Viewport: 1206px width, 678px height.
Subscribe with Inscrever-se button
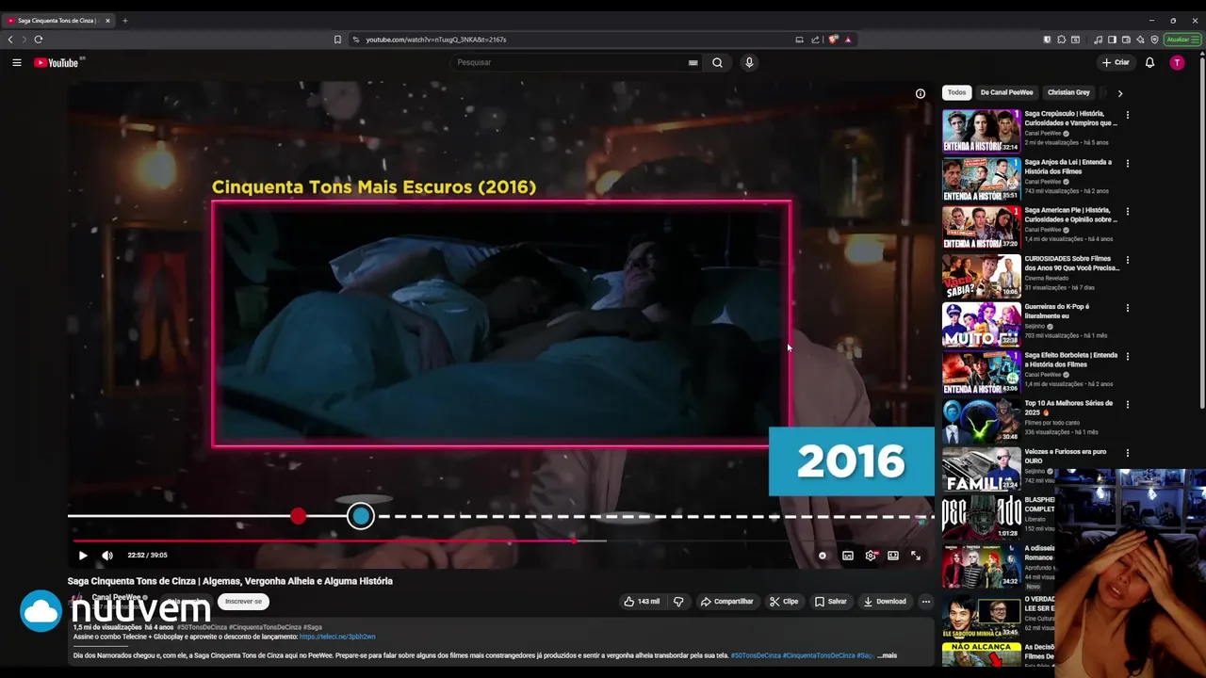pyautogui.click(x=243, y=602)
